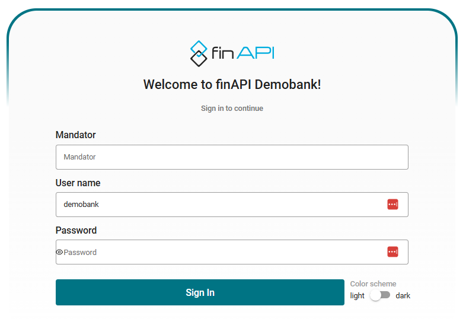Click password manager icon in User name field
The height and width of the screenshot is (322, 466).
point(392,205)
